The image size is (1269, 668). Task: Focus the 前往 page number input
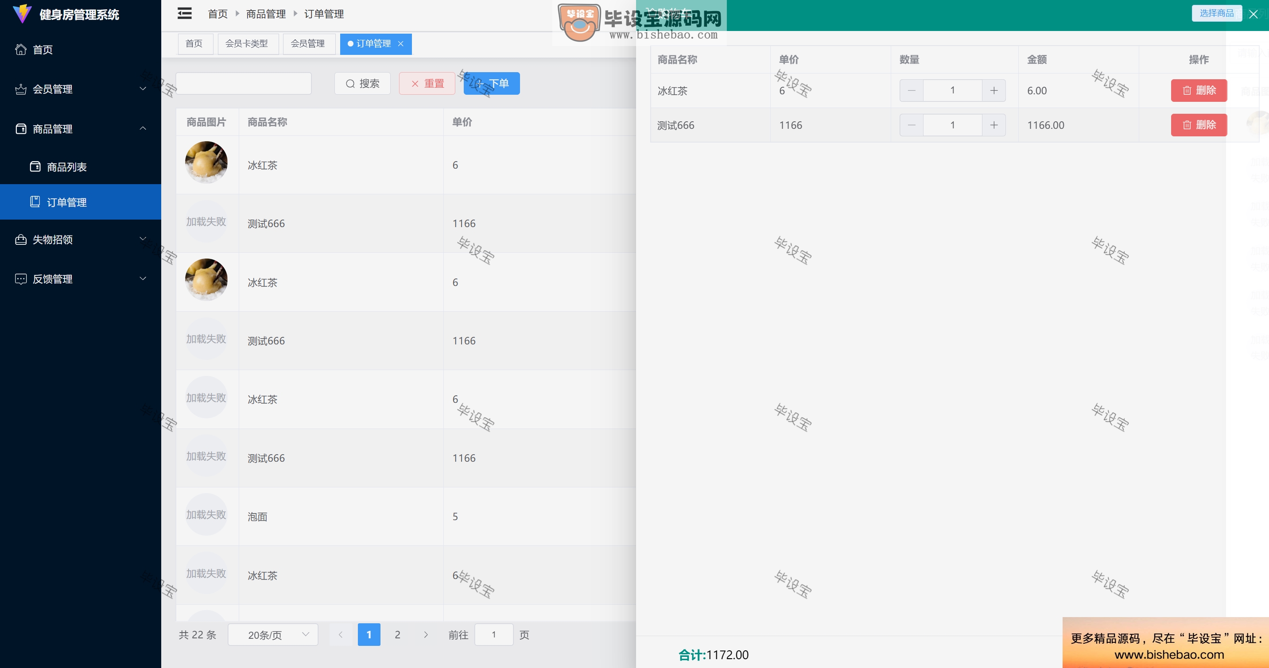[494, 635]
